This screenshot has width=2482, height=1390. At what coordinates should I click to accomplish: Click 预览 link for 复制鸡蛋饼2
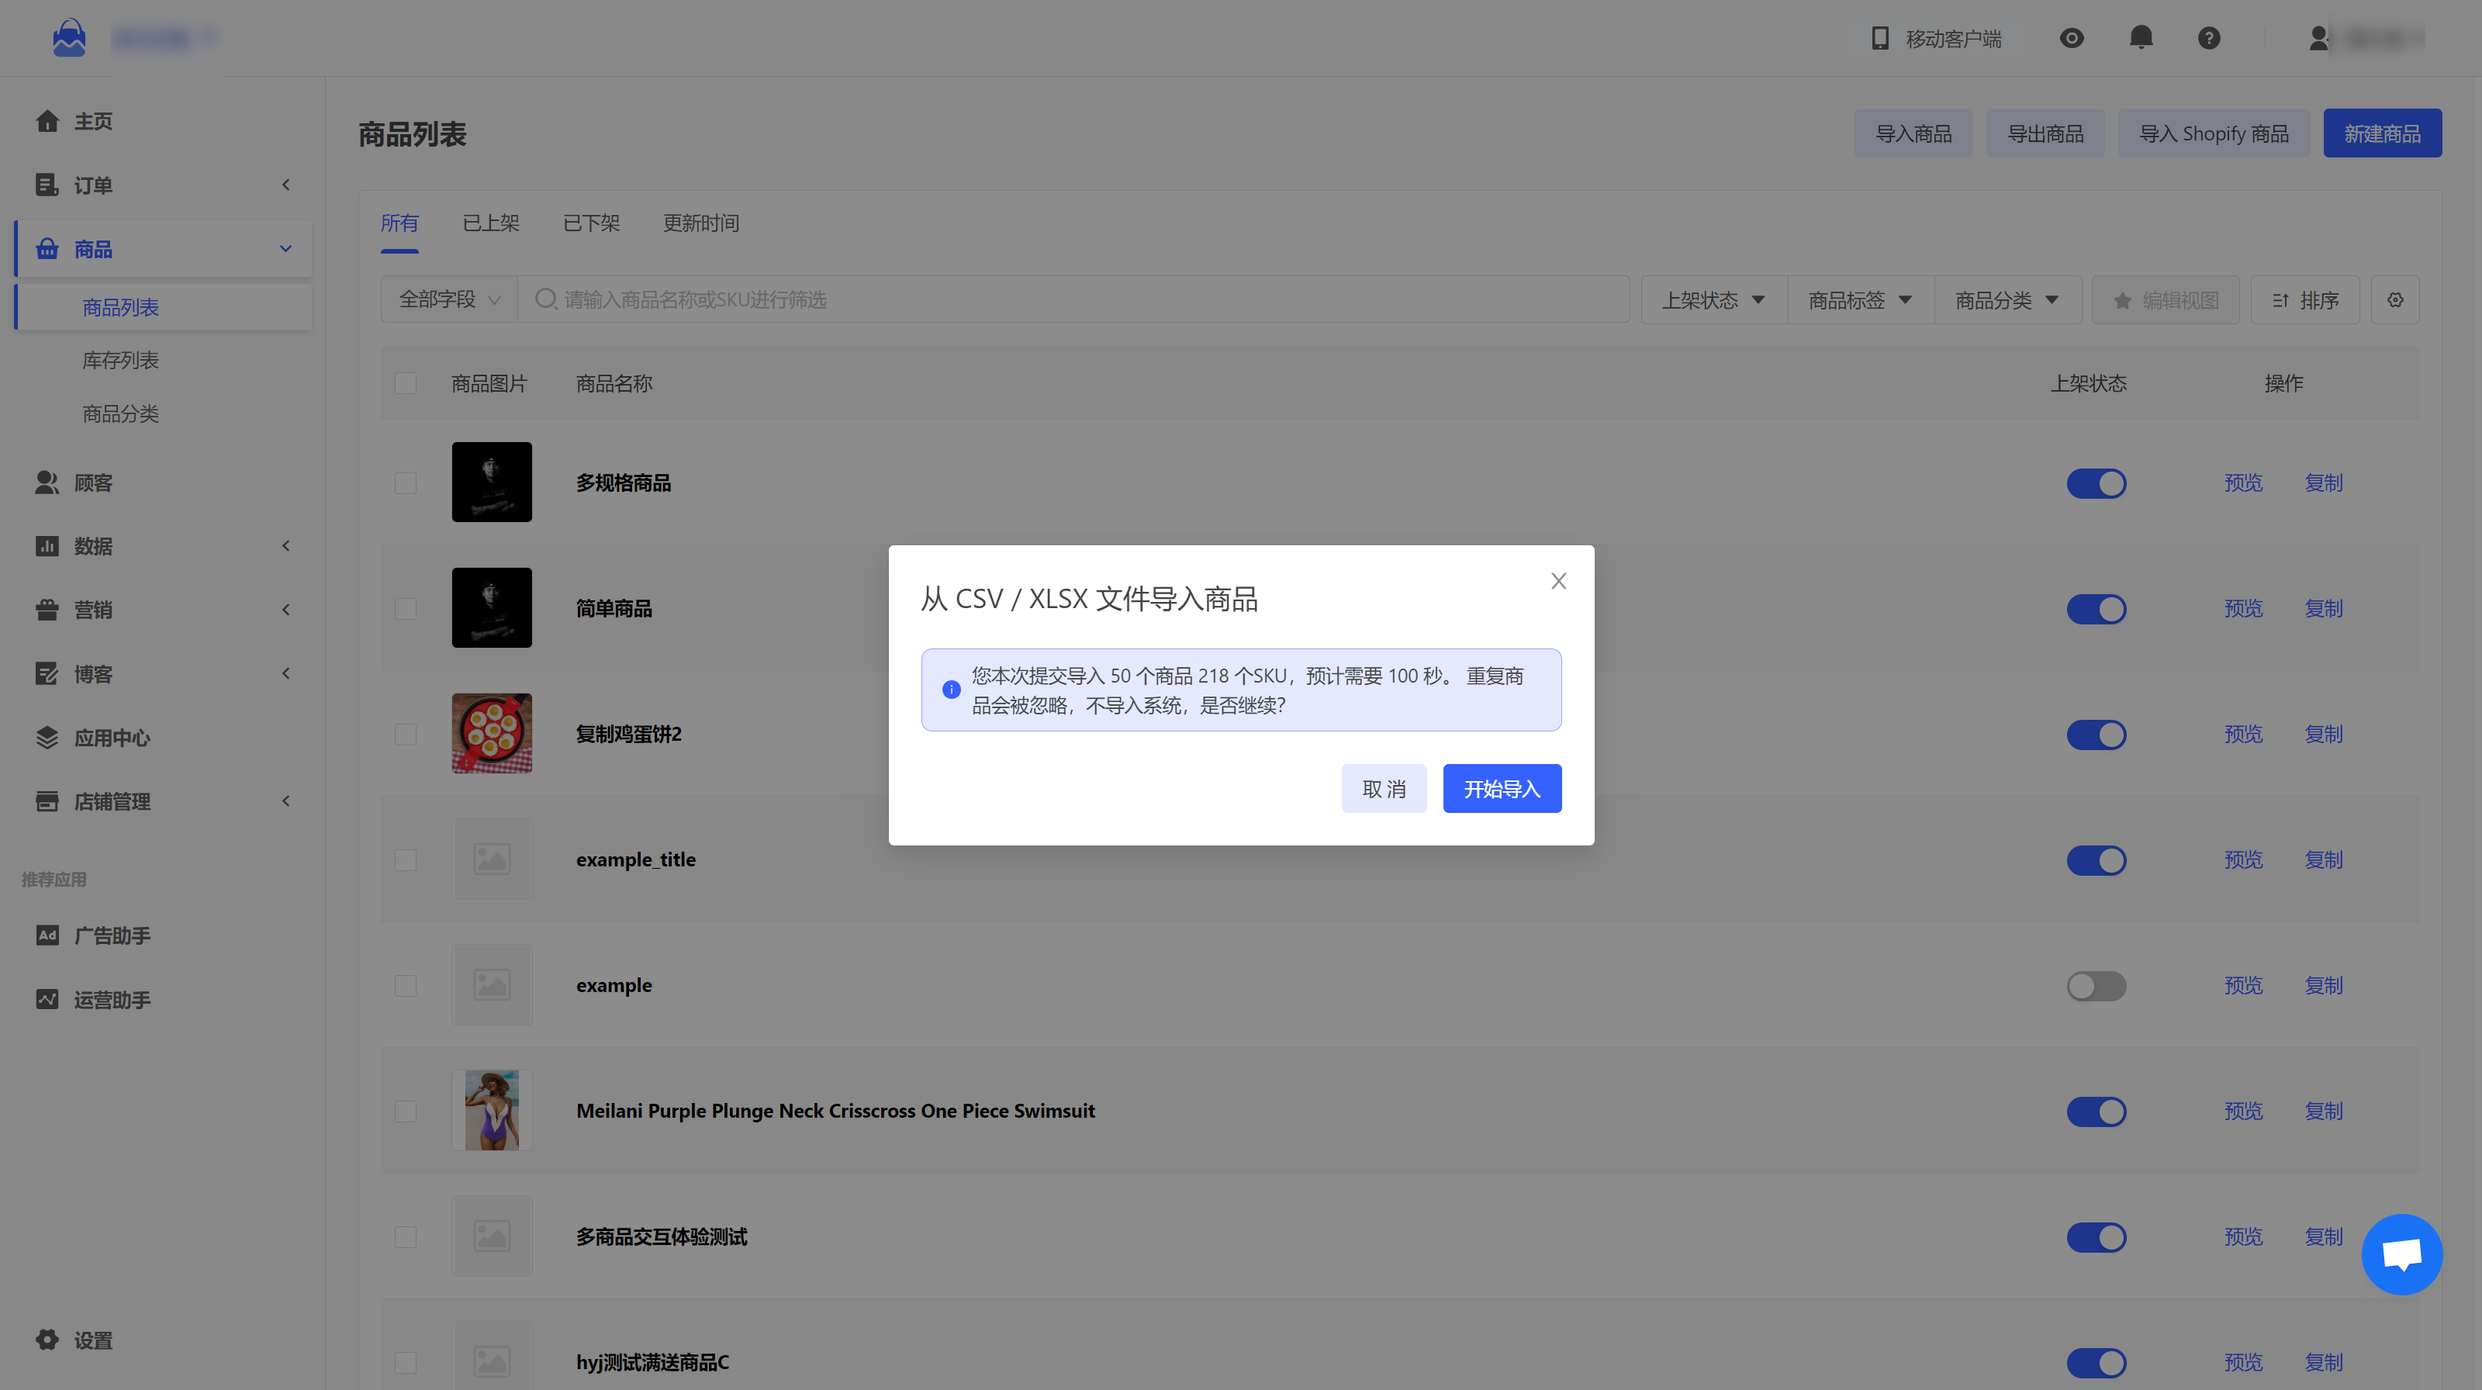pos(2243,734)
